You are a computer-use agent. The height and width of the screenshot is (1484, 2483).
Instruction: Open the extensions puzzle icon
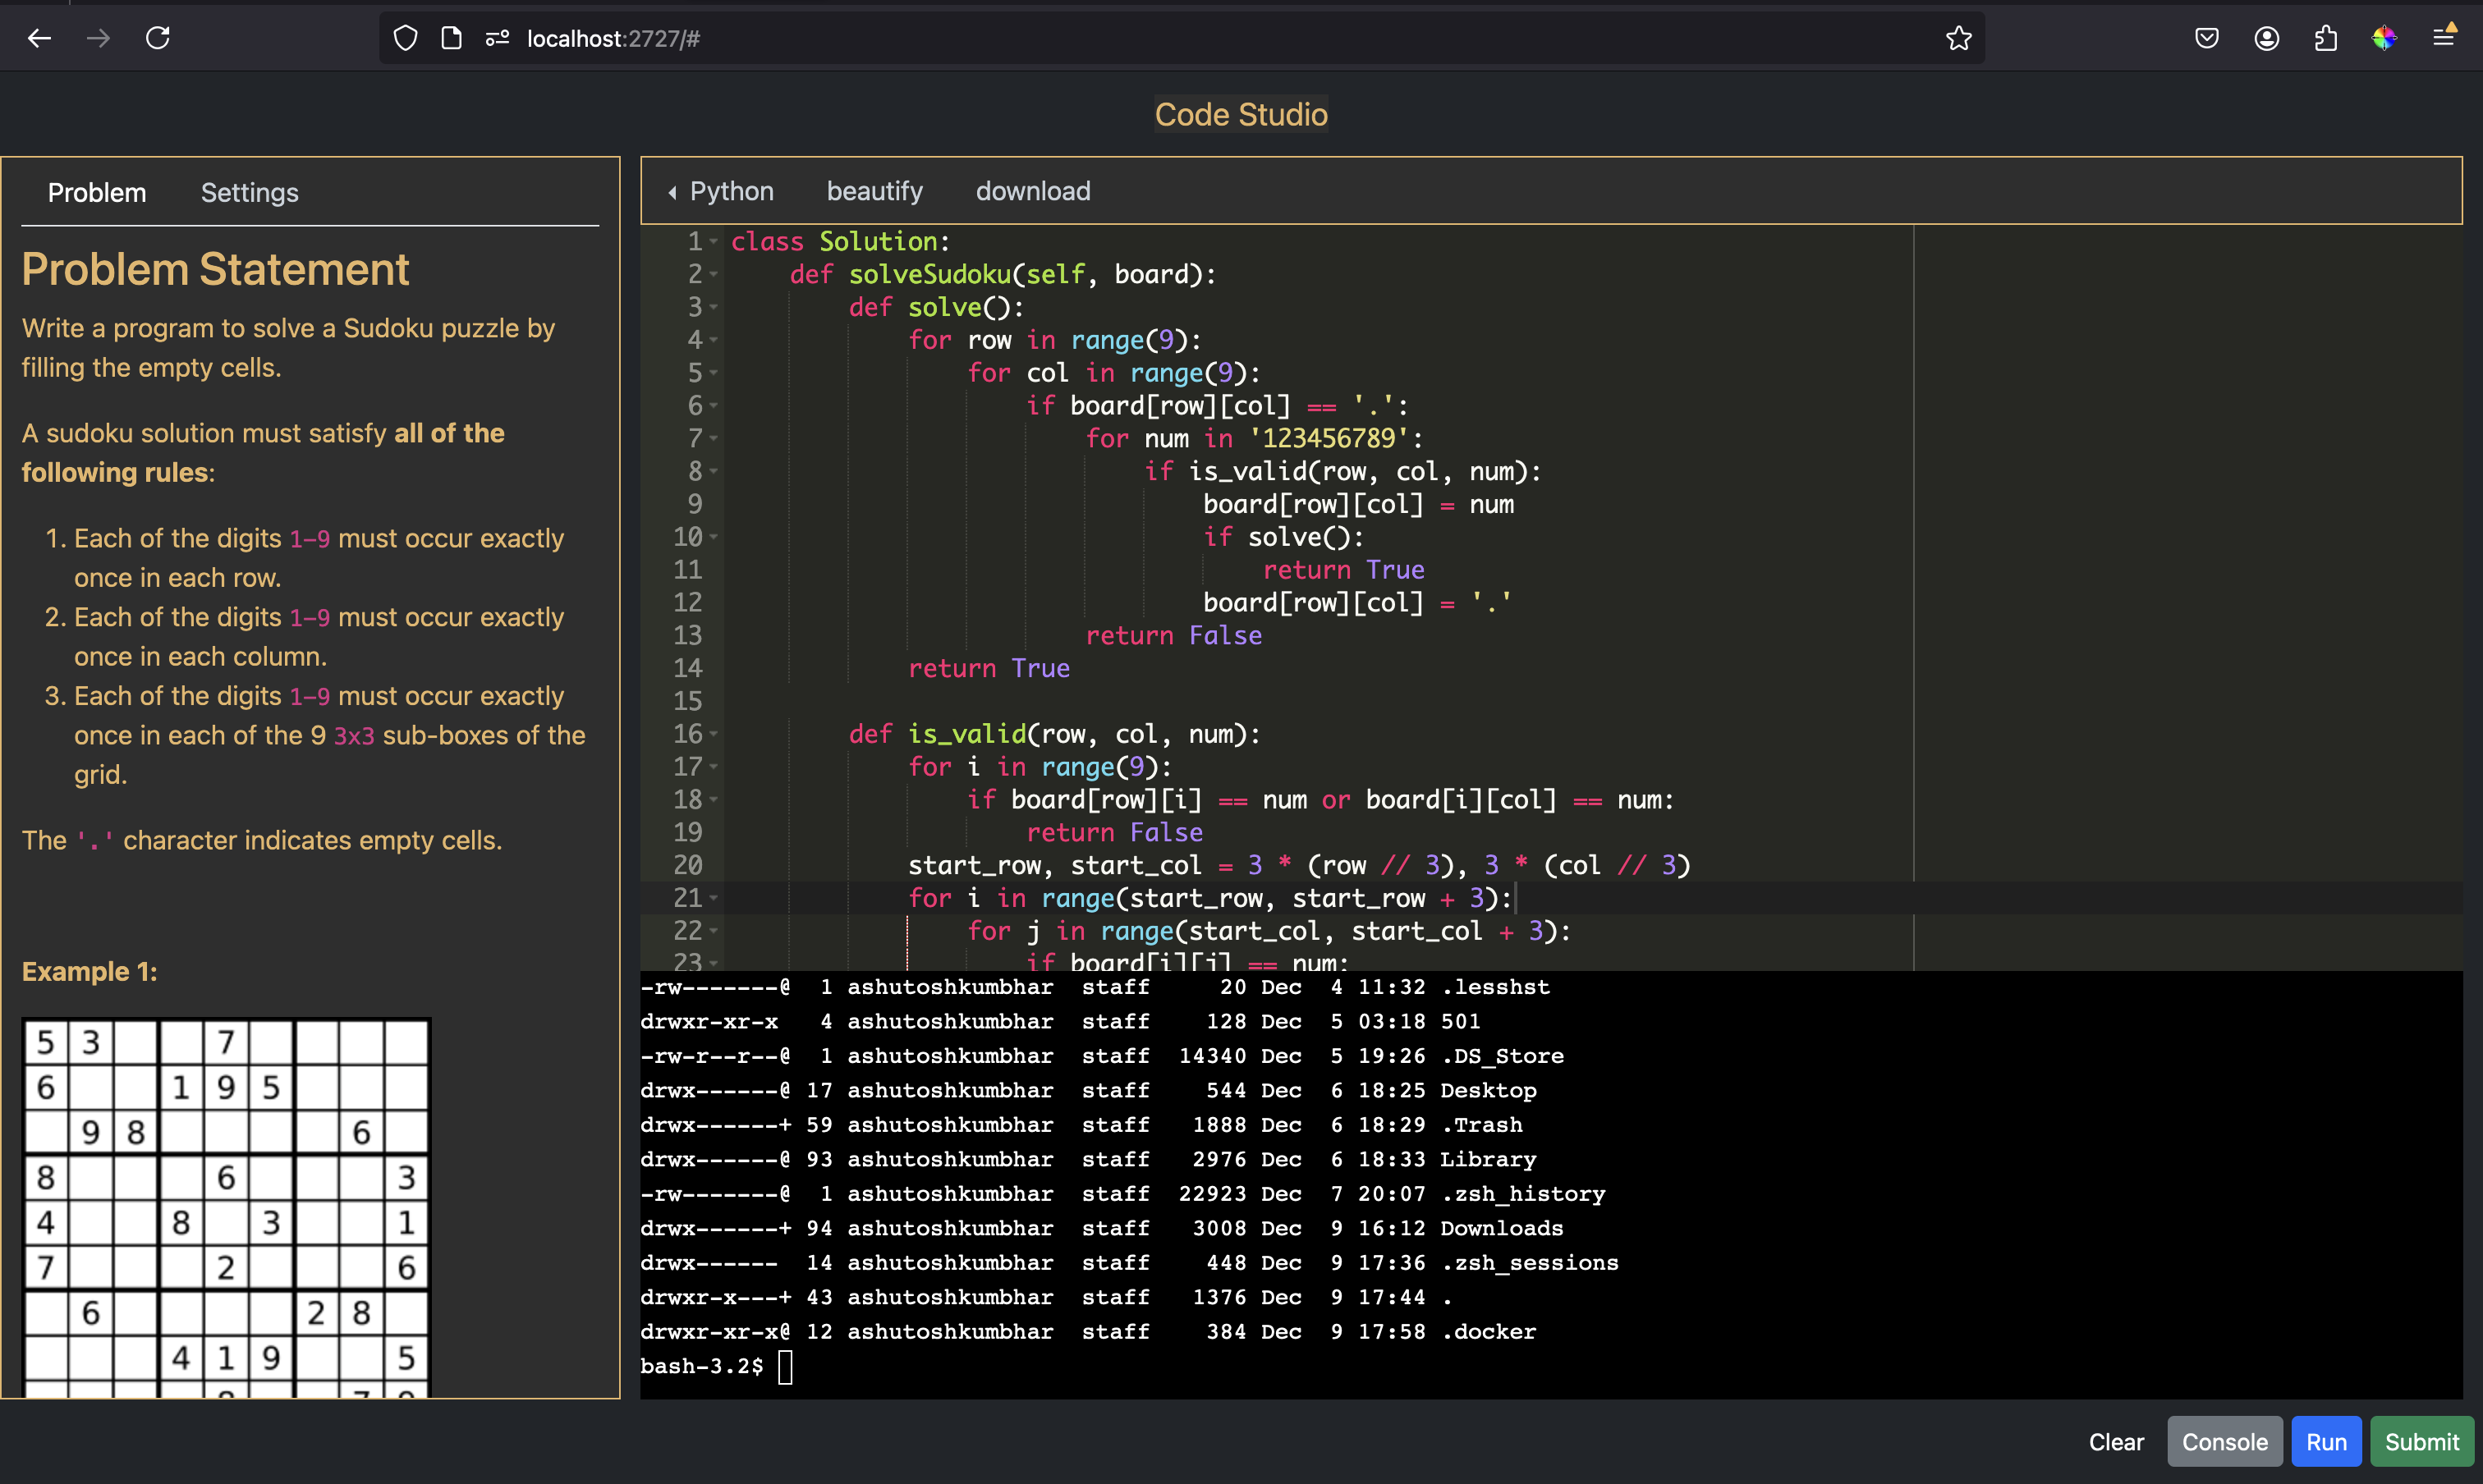(2326, 38)
